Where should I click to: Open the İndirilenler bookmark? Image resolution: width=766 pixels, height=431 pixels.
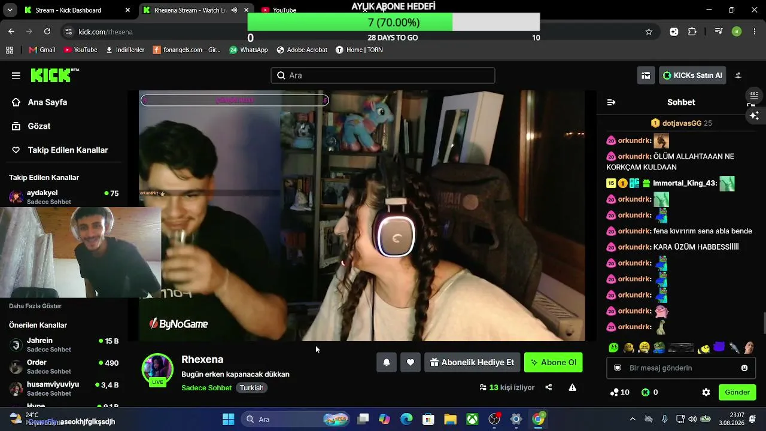point(125,50)
